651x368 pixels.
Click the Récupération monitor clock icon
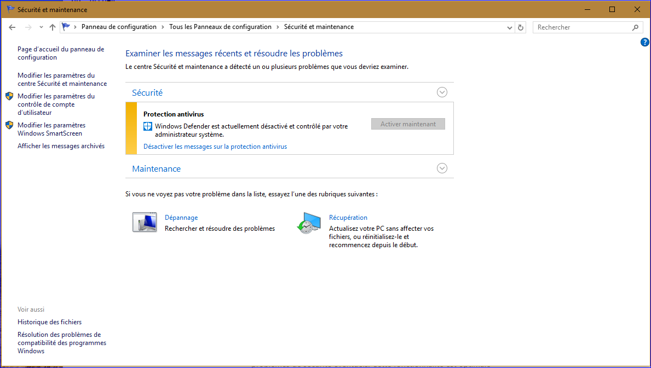[x=309, y=223]
